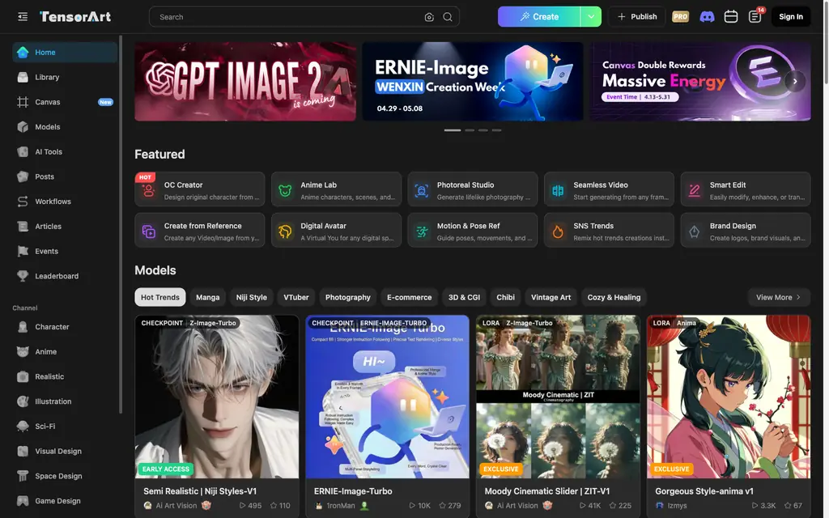This screenshot has height=518, width=829.
Task: Open the Canvas Double Rewards banner
Action: click(700, 82)
